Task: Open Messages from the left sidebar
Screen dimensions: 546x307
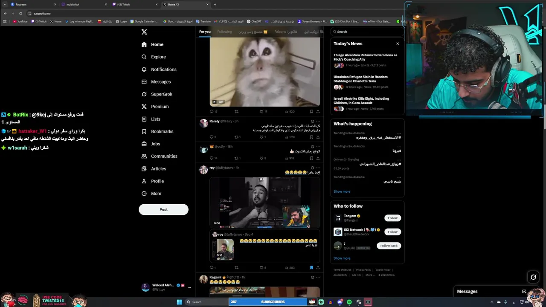Action: 156,81
